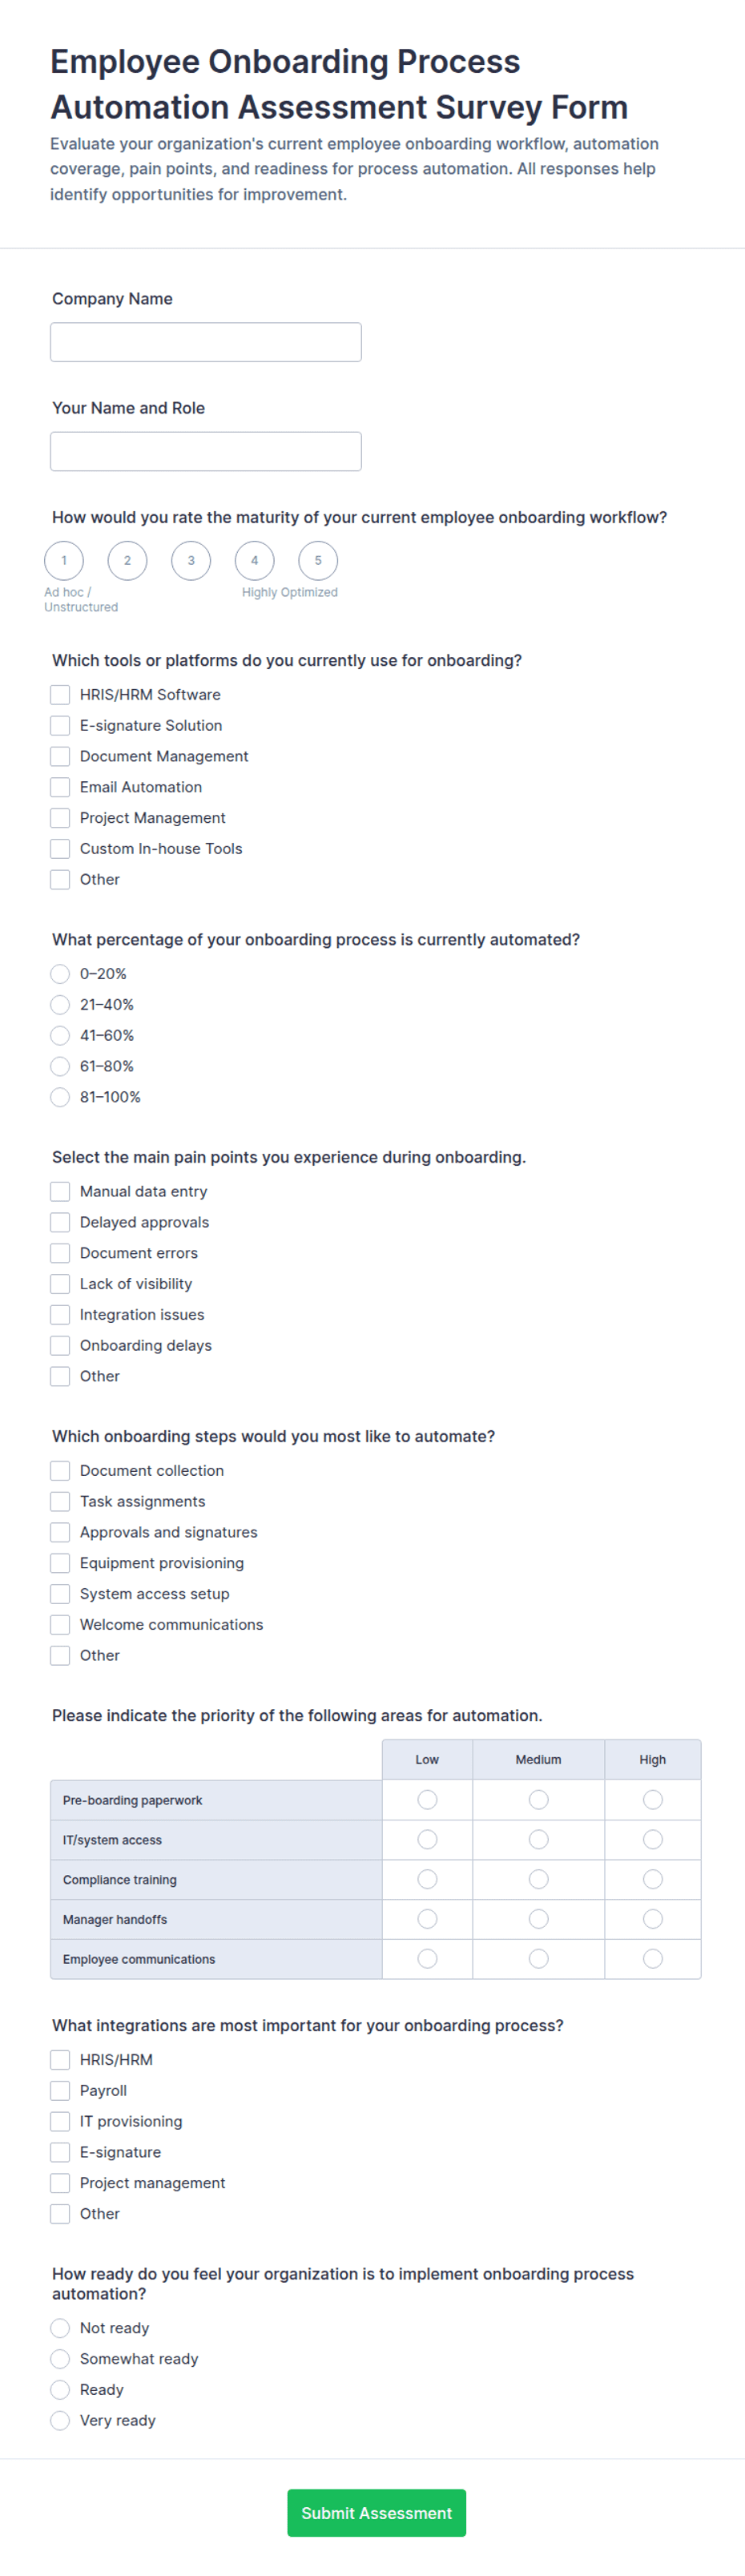
Task: Check Manual data entry pain point
Action: click(x=60, y=1191)
